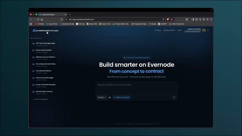This screenshot has height=136, width=242.
Task: Collapse the Workspaces section header in sidebar
Action: (x=36, y=38)
